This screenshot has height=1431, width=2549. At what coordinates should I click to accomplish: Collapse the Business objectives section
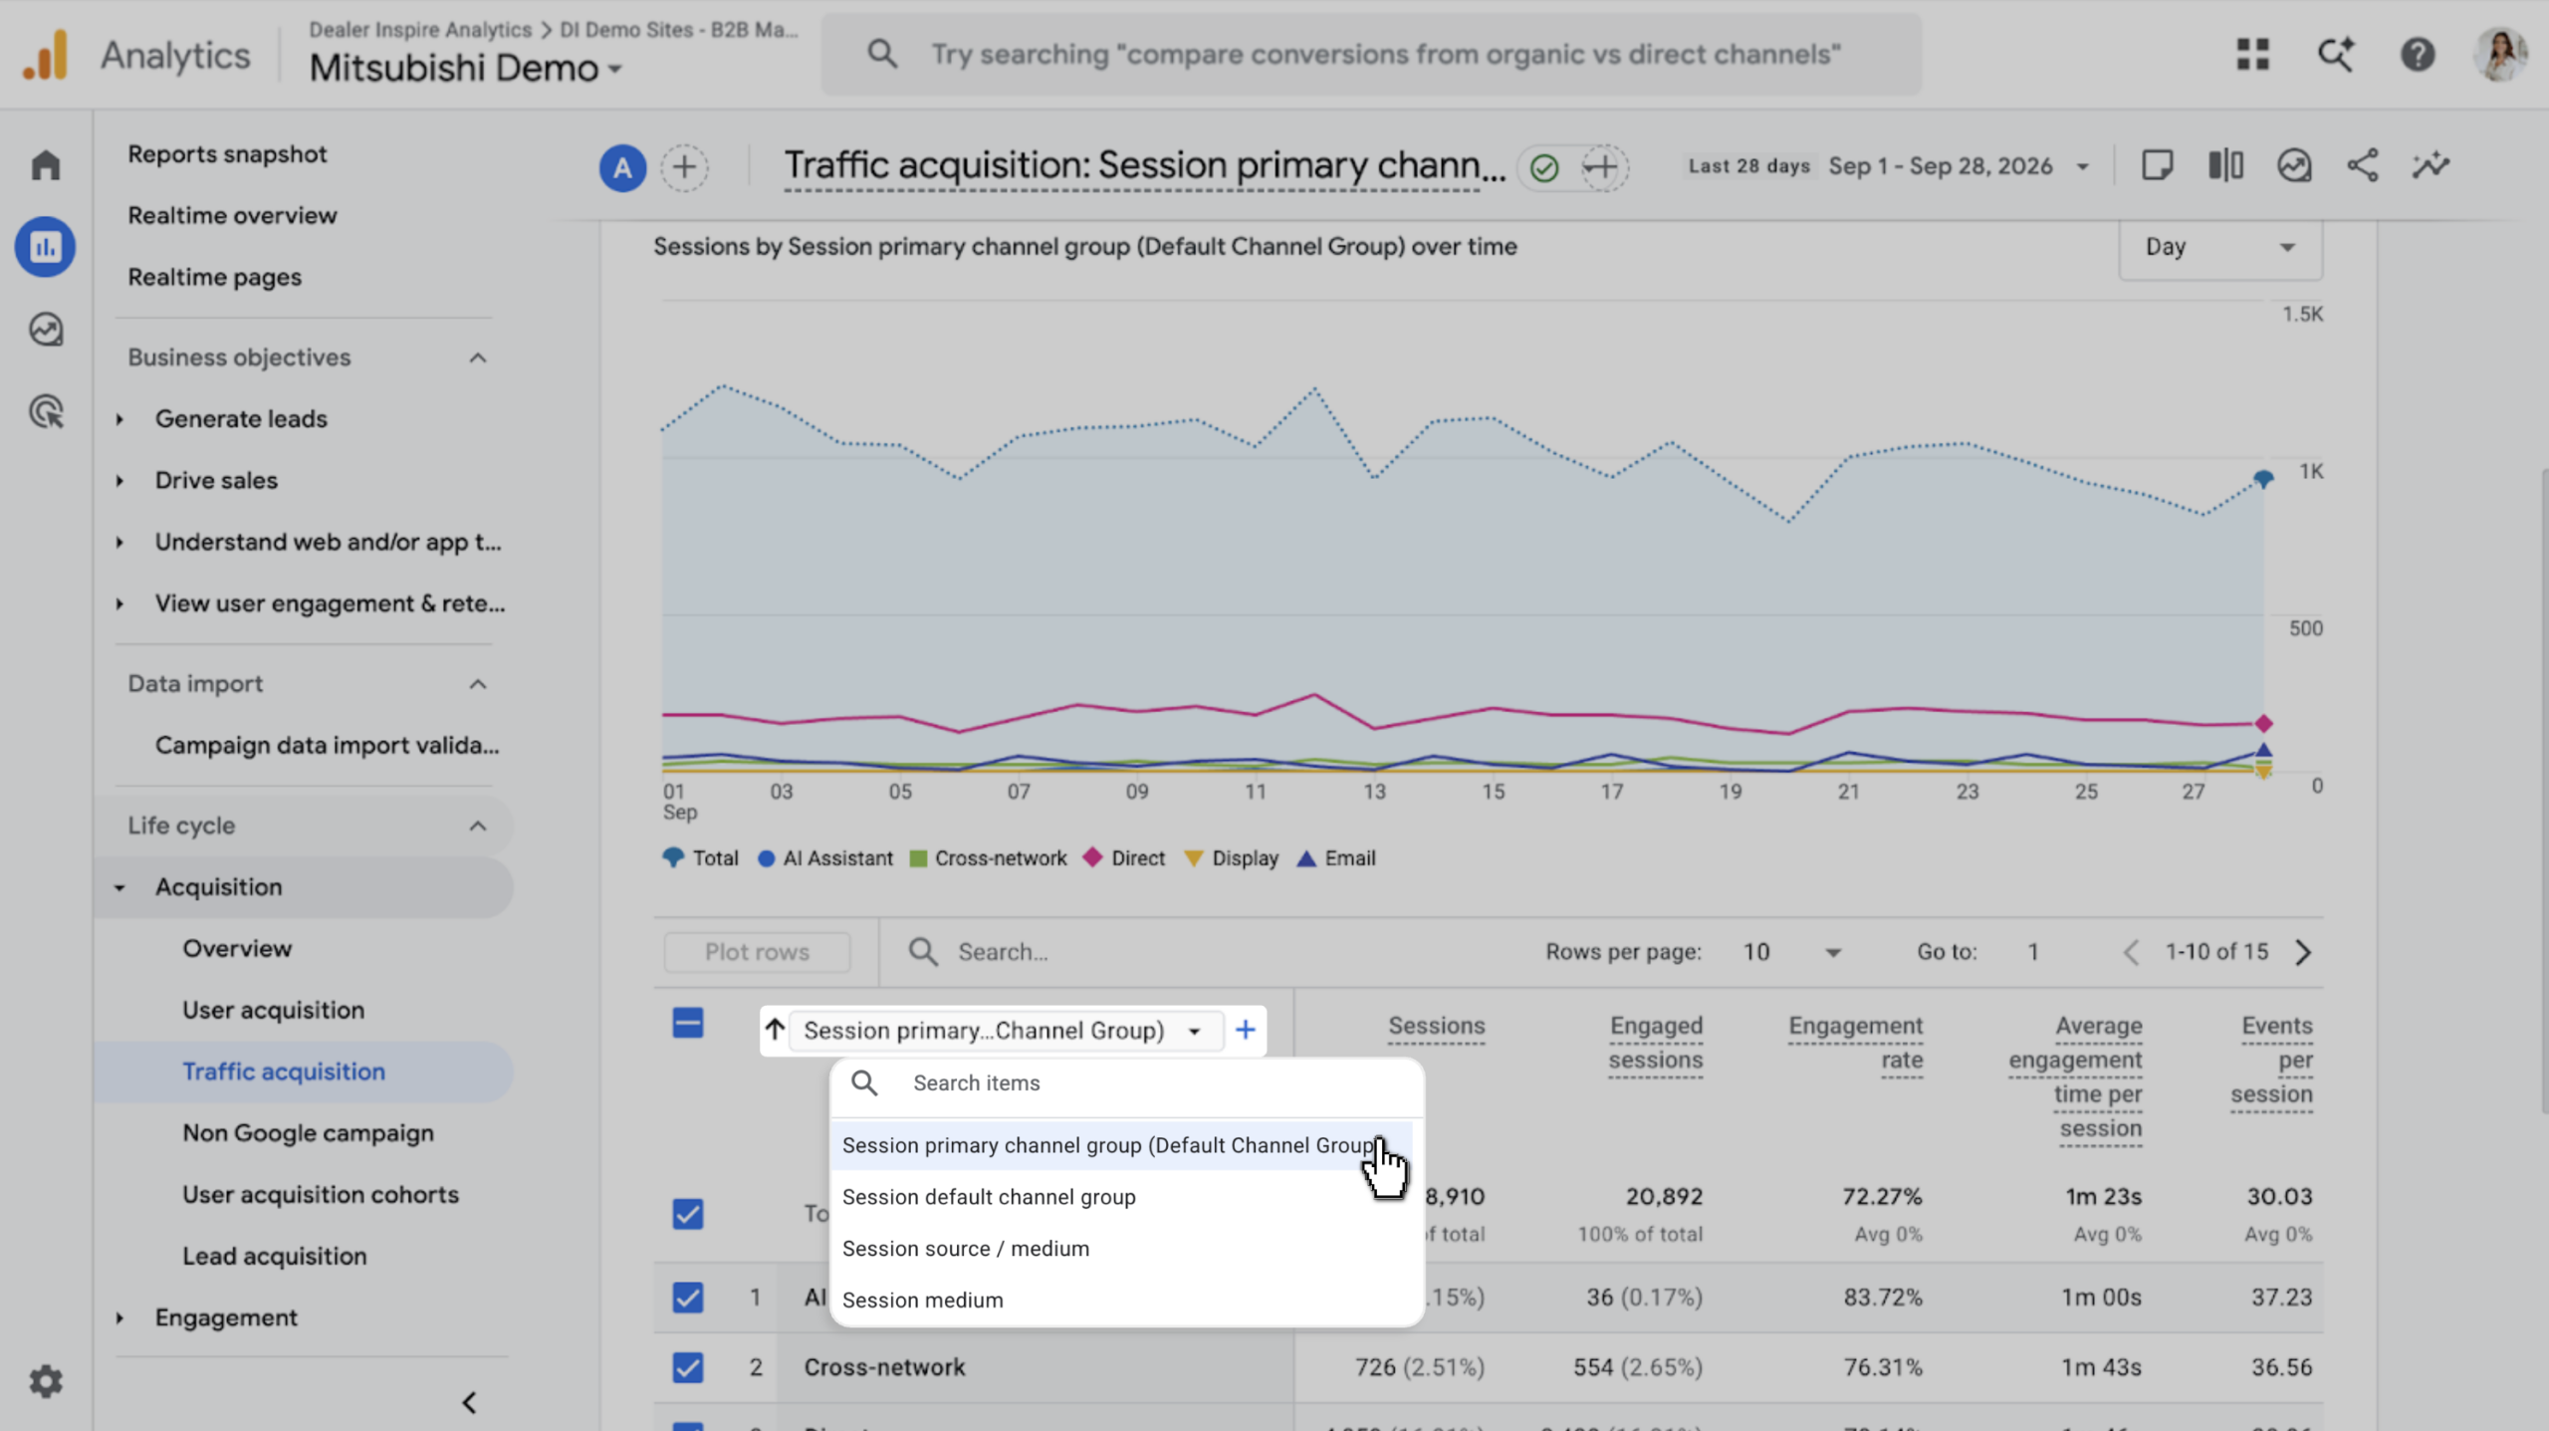pos(478,358)
